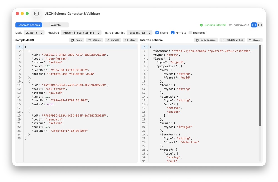Collapse schema line 4 items fold arrow
The image size is (278, 182).
tap(147, 59)
